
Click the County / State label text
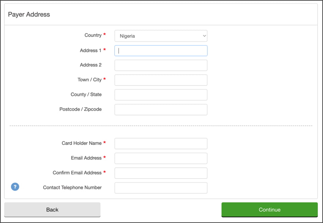click(86, 95)
